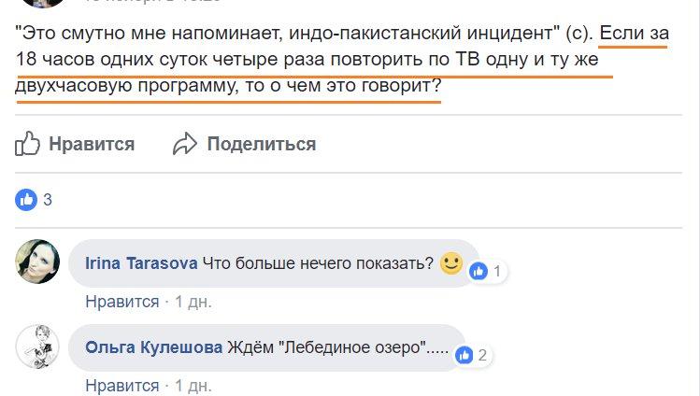Open Irina Tarasova's profile picture
Viewport: 700px width, 396px height.
coord(38,262)
